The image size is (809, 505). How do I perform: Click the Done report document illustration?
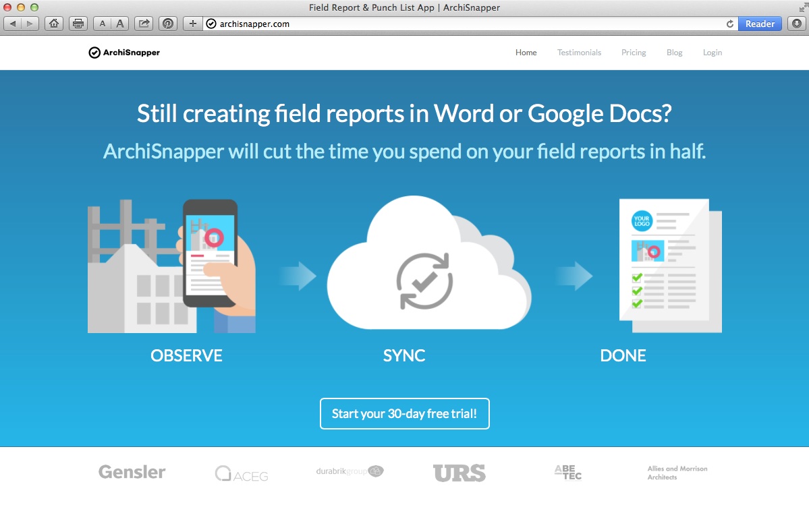pyautogui.click(x=670, y=266)
